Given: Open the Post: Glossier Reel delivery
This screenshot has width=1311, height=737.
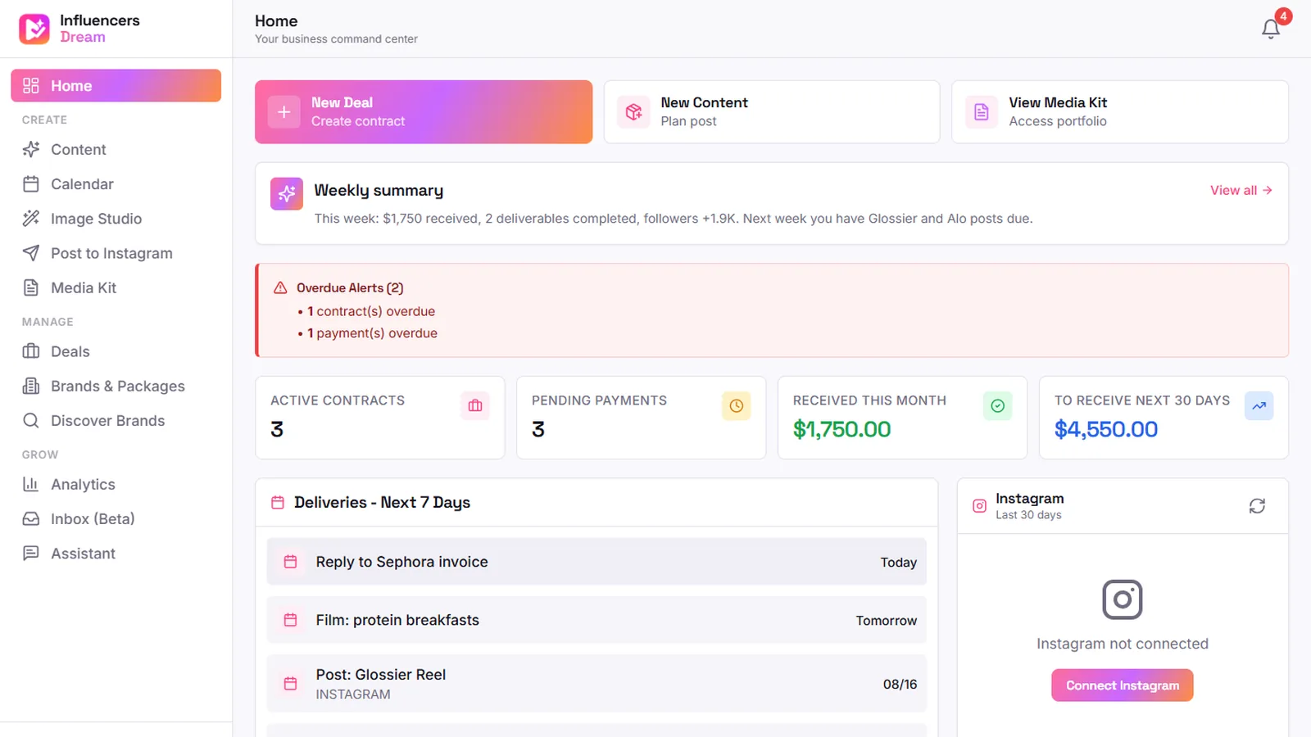Looking at the screenshot, I should [597, 684].
